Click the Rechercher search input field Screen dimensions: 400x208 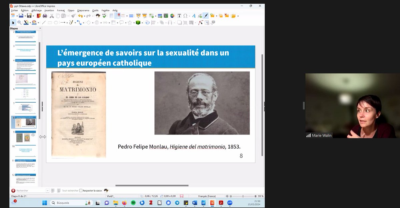coord(31,191)
